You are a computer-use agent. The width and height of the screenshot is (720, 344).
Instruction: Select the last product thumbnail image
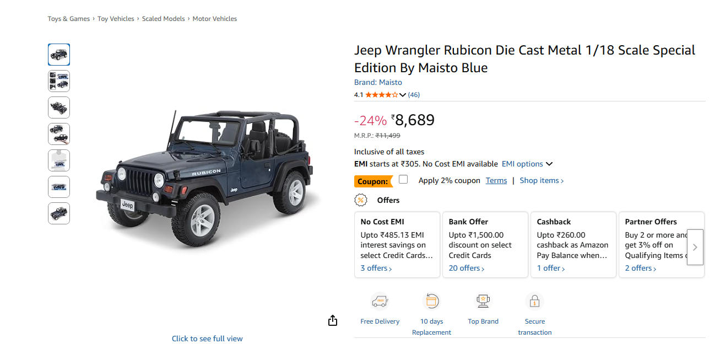(59, 213)
